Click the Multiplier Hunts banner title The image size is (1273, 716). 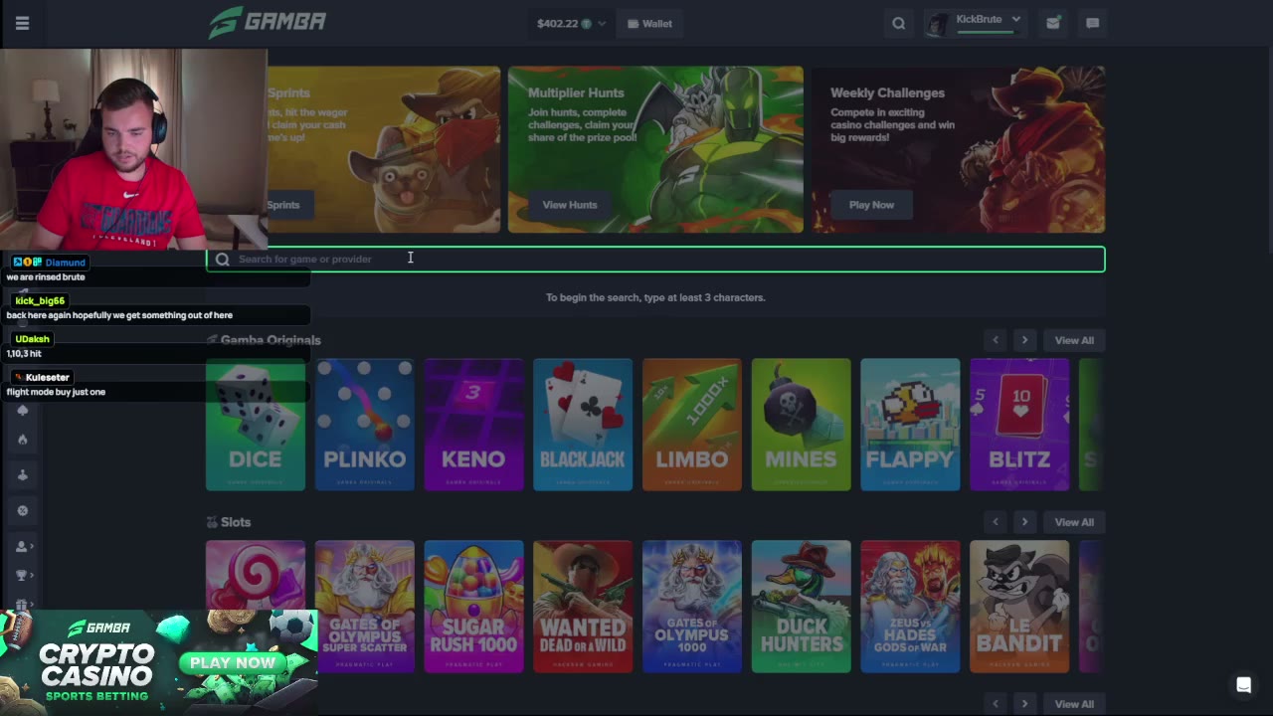tap(576, 92)
